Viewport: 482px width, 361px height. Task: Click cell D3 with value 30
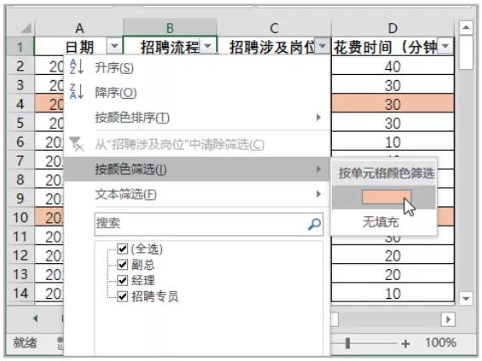(x=392, y=85)
